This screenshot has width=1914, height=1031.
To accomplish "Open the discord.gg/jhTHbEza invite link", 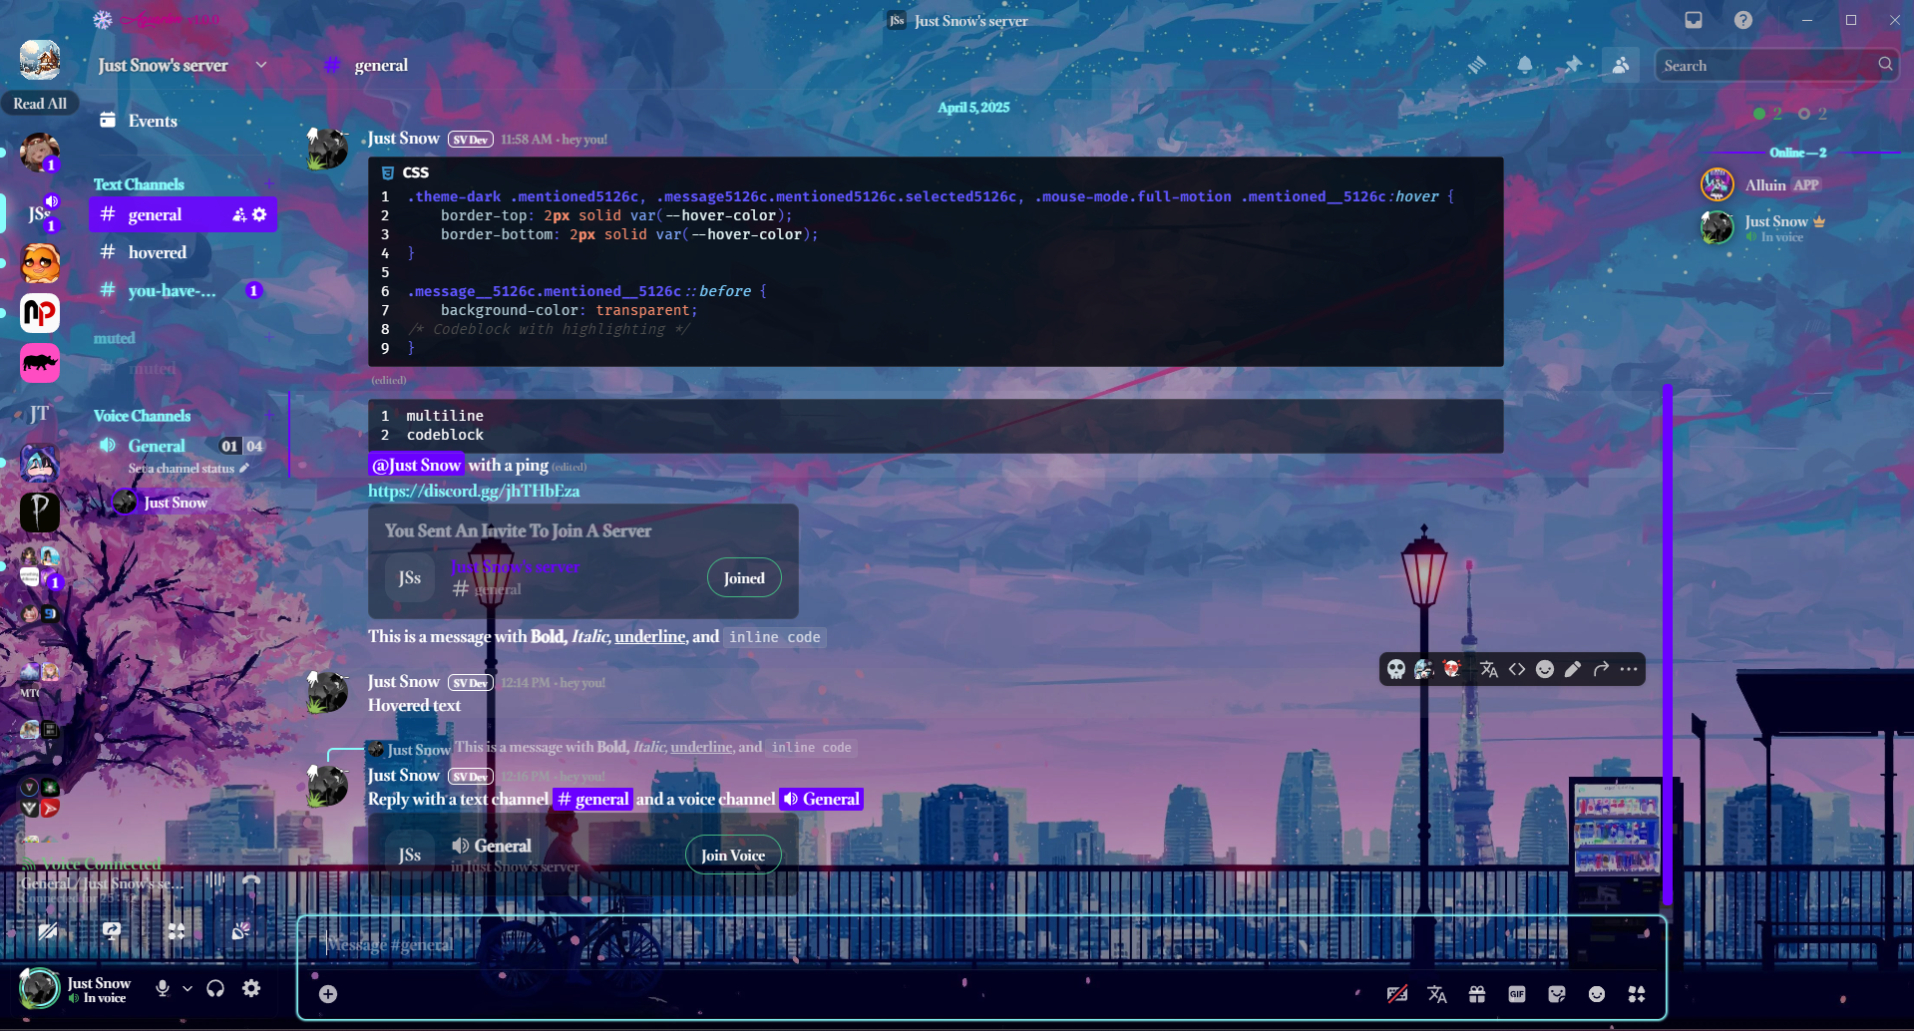I will click(x=474, y=491).
